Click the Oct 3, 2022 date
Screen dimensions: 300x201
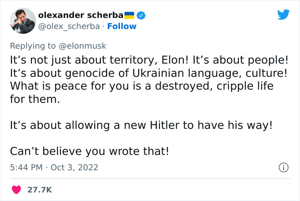(x=74, y=167)
